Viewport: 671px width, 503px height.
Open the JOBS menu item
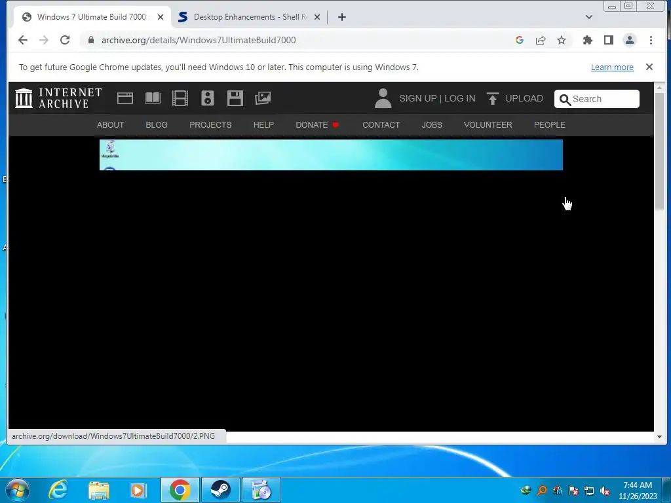pos(432,125)
